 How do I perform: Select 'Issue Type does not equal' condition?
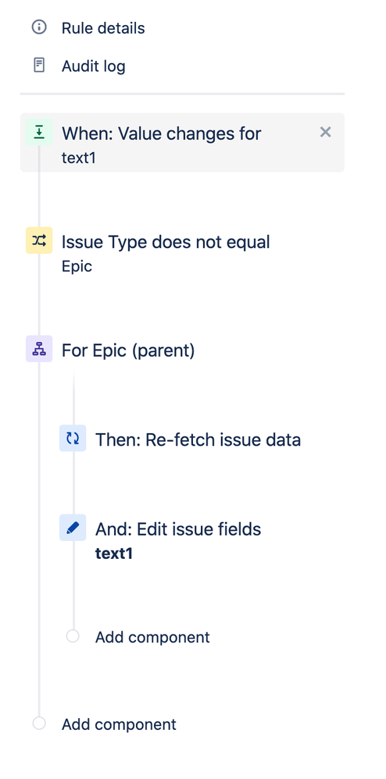tap(166, 243)
